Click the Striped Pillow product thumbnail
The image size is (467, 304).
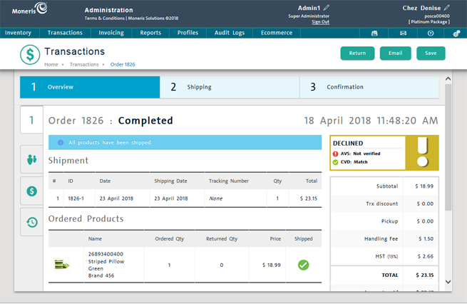click(x=63, y=265)
